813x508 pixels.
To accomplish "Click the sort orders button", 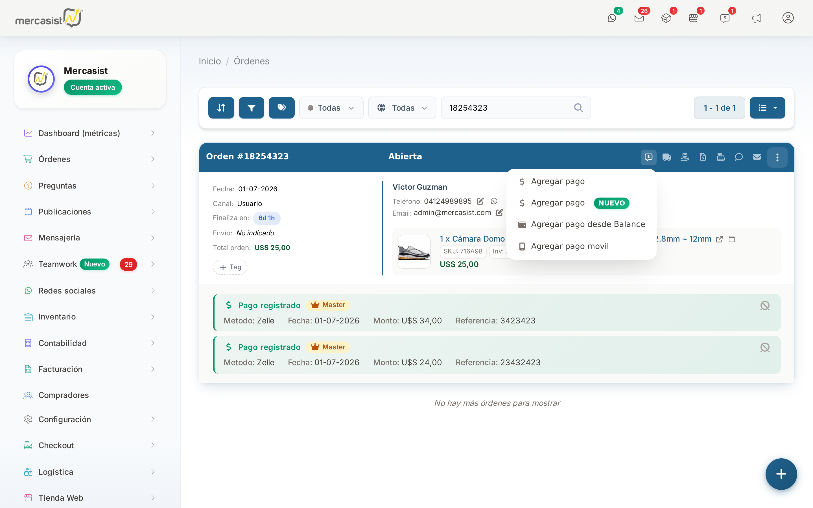I will point(221,108).
